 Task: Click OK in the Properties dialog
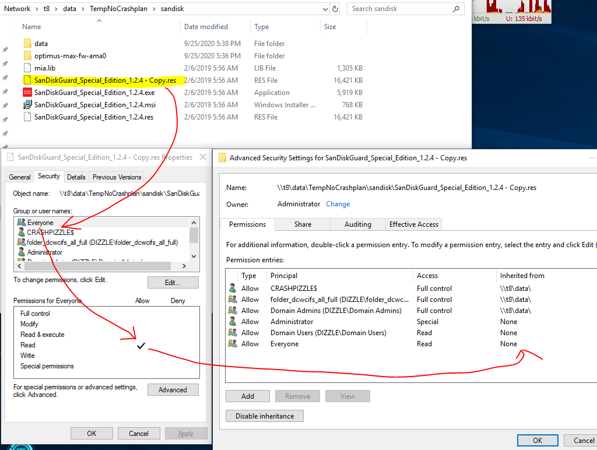click(x=92, y=433)
